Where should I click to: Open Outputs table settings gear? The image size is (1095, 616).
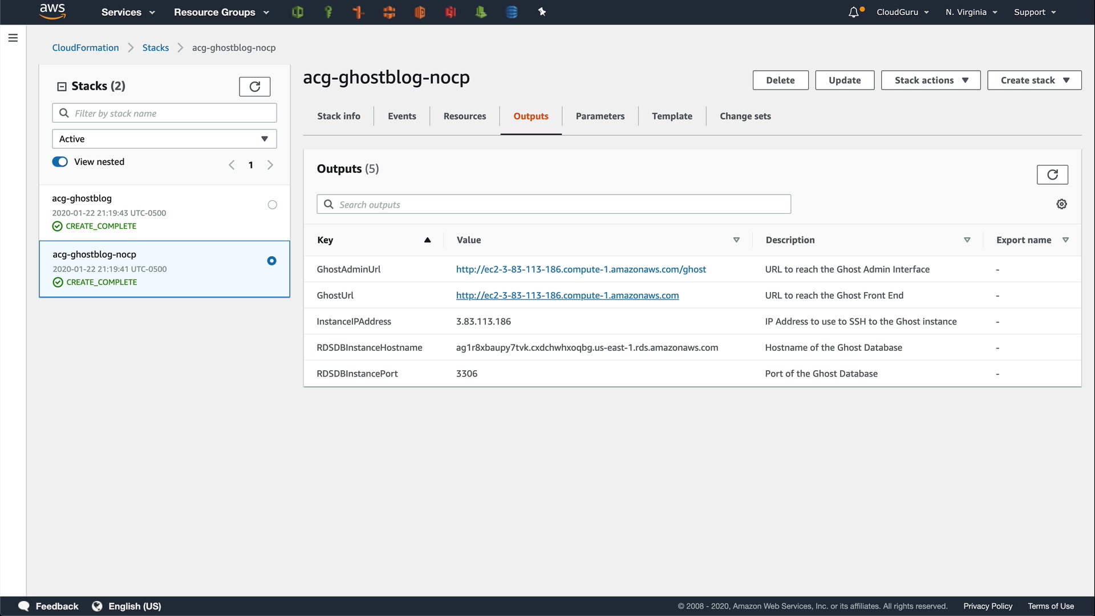1061,204
